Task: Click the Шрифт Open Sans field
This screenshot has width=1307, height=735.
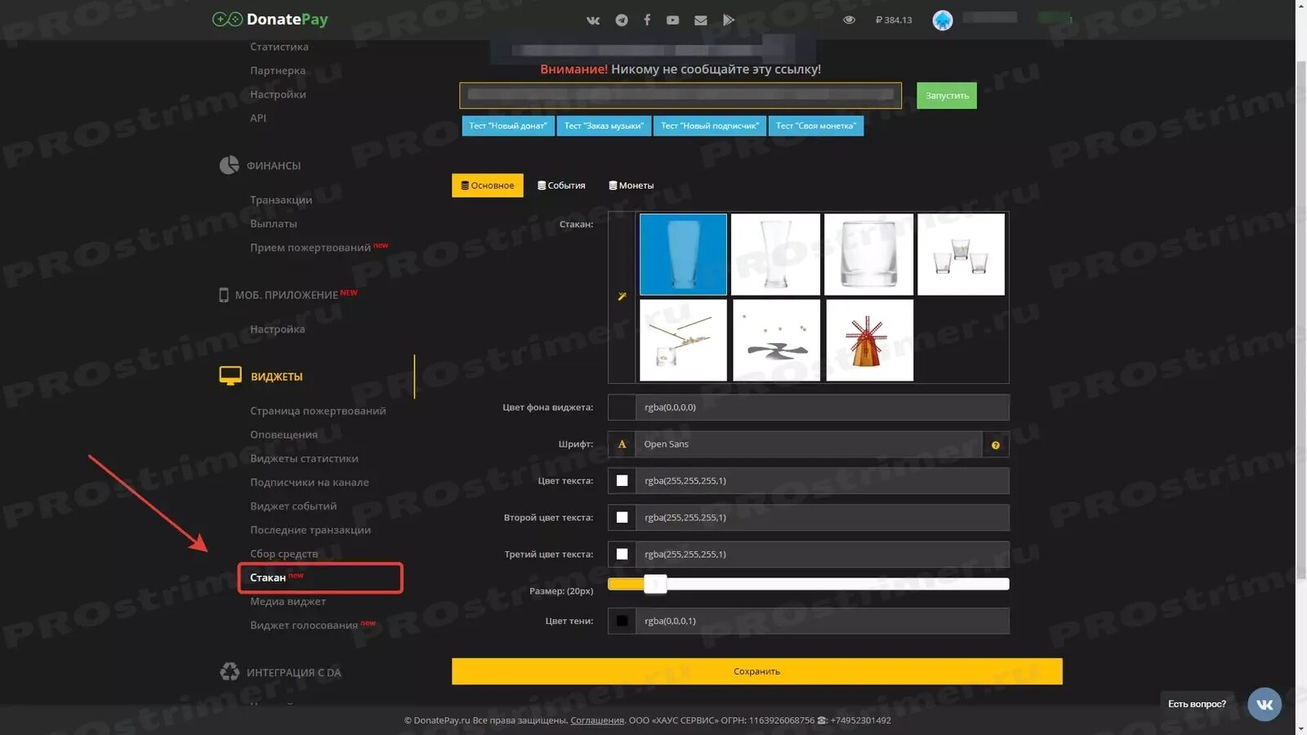Action: coord(809,444)
